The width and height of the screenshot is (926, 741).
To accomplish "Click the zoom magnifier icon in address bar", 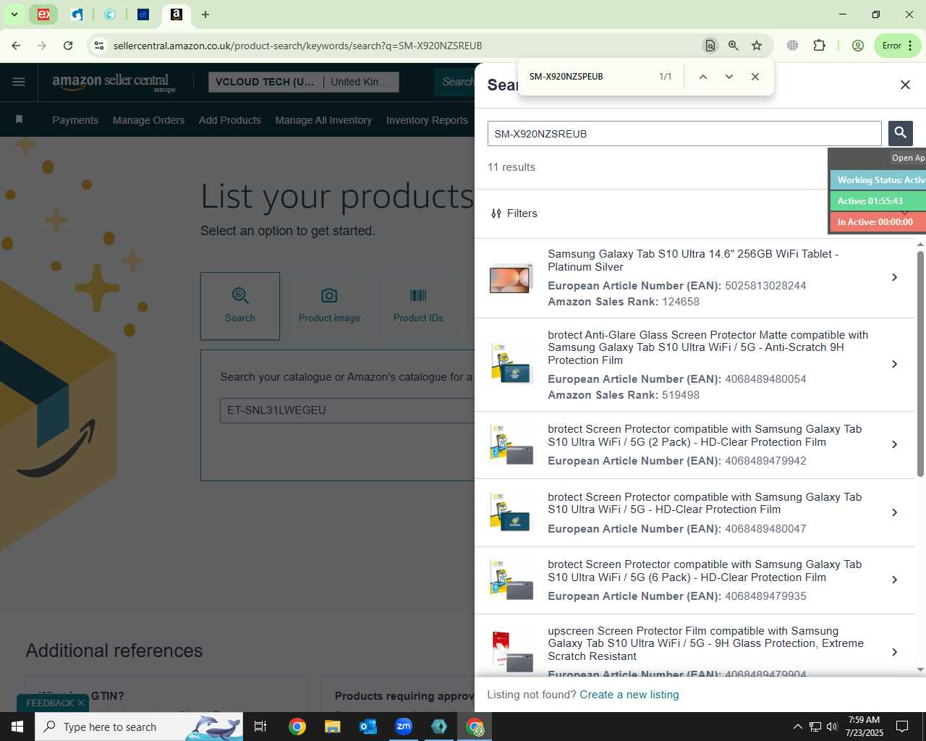I will coord(734,46).
